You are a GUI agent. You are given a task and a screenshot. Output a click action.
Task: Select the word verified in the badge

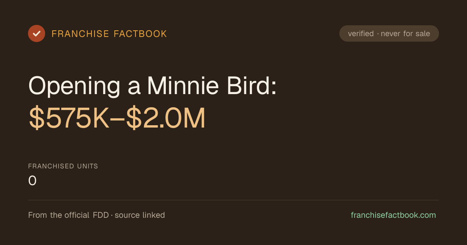(x=361, y=34)
